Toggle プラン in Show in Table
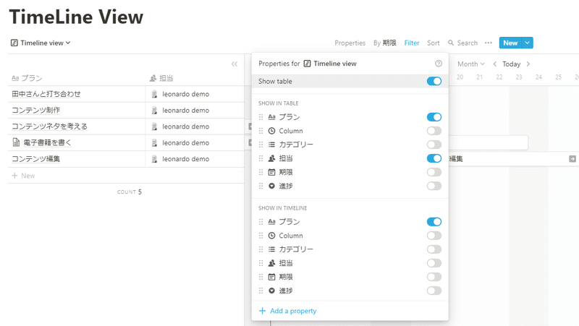The image size is (579, 326). 434,117
